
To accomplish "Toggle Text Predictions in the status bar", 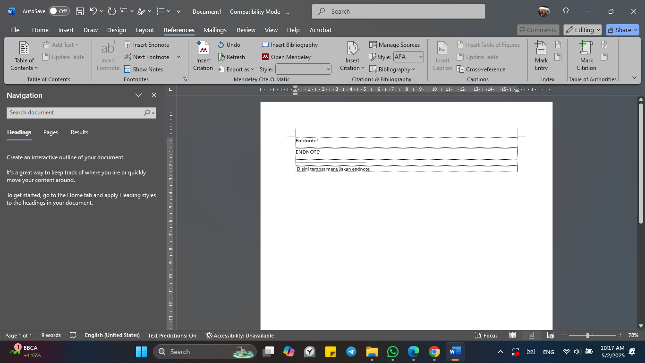I will click(172, 336).
